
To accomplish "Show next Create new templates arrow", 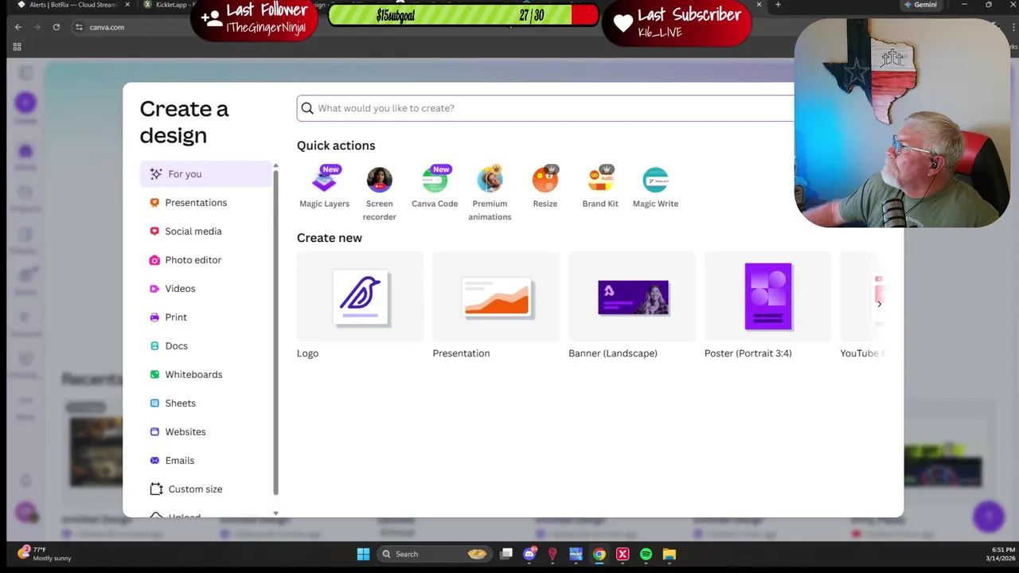I will pyautogui.click(x=879, y=304).
